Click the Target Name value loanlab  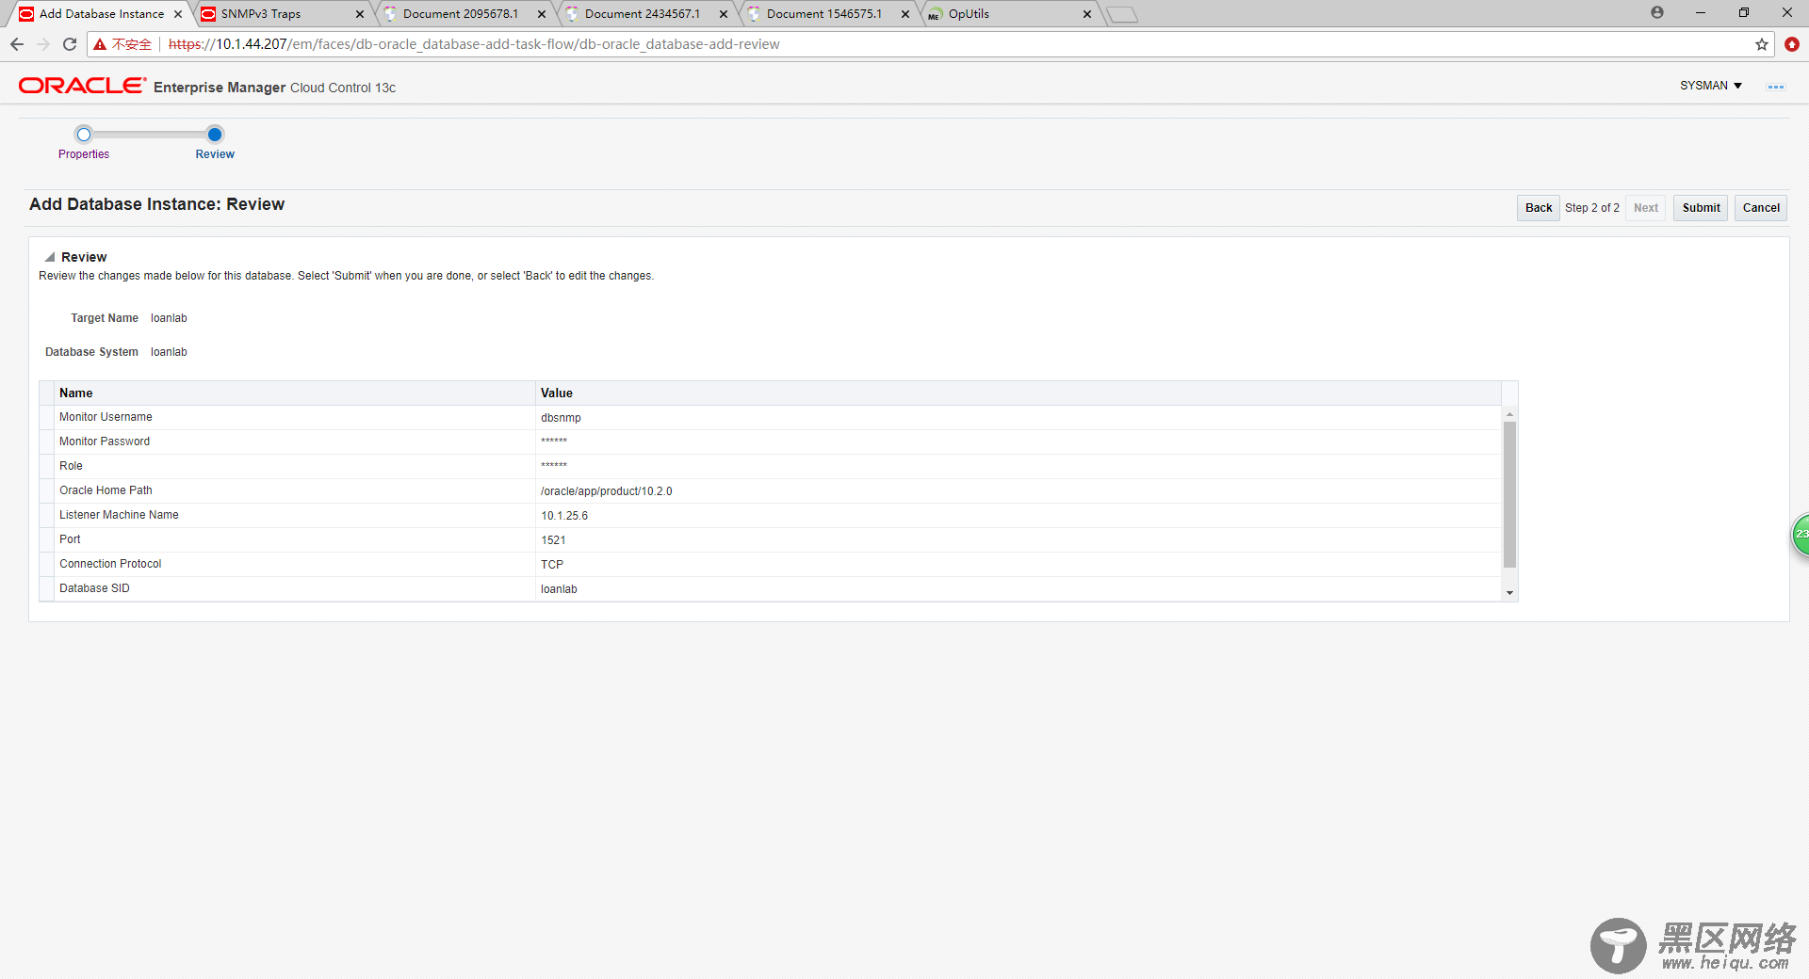point(169,318)
